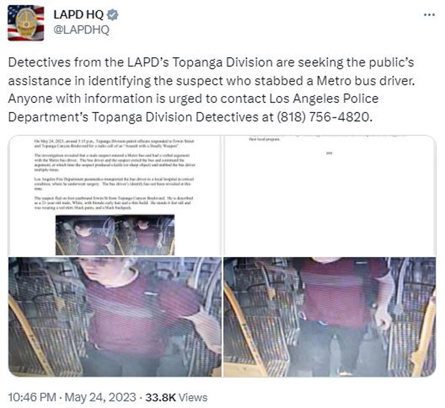Click the phone number (818) 756-4820
This screenshot has height=408, width=445.
click(x=324, y=117)
